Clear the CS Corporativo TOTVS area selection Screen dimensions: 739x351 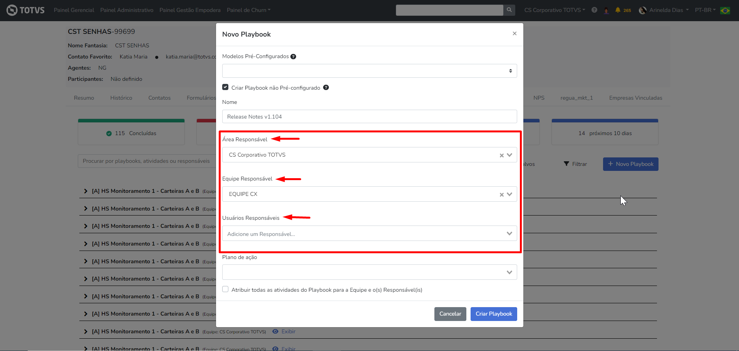[x=501, y=155]
